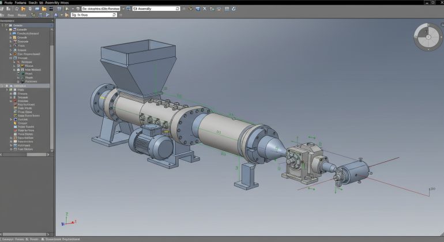Click the view navigation wheel center
Image resolution: width=444 pixels, height=242 pixels.
point(427,37)
